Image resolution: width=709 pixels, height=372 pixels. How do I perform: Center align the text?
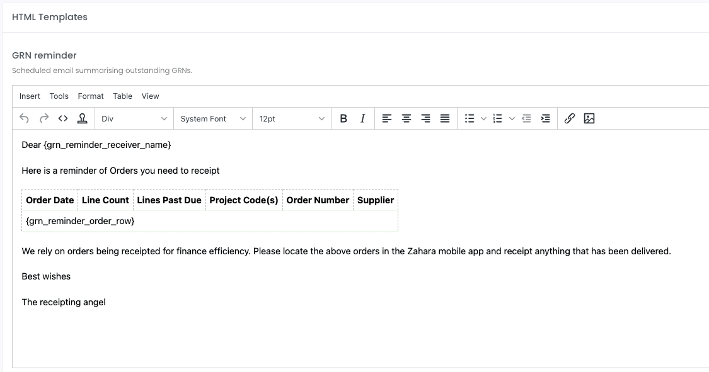406,118
